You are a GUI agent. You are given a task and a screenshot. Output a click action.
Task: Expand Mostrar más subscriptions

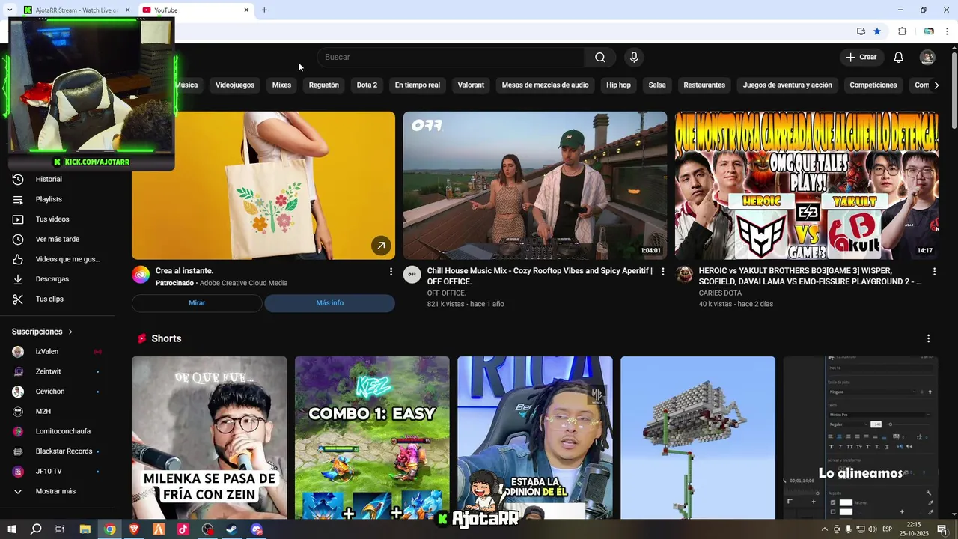57,491
